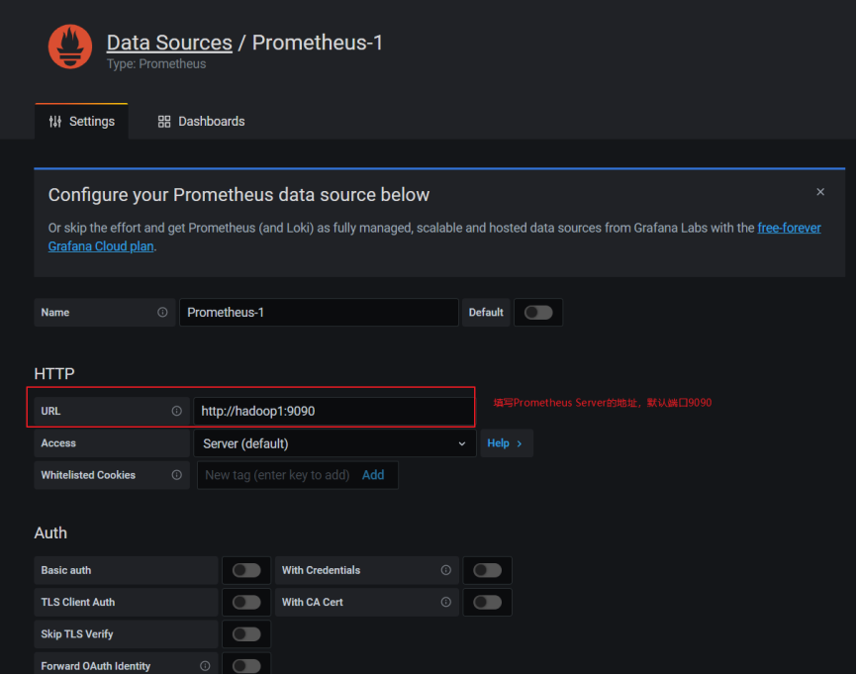Viewport: 857px width, 675px height.
Task: Click the info icon beside Name
Action: click(x=162, y=312)
